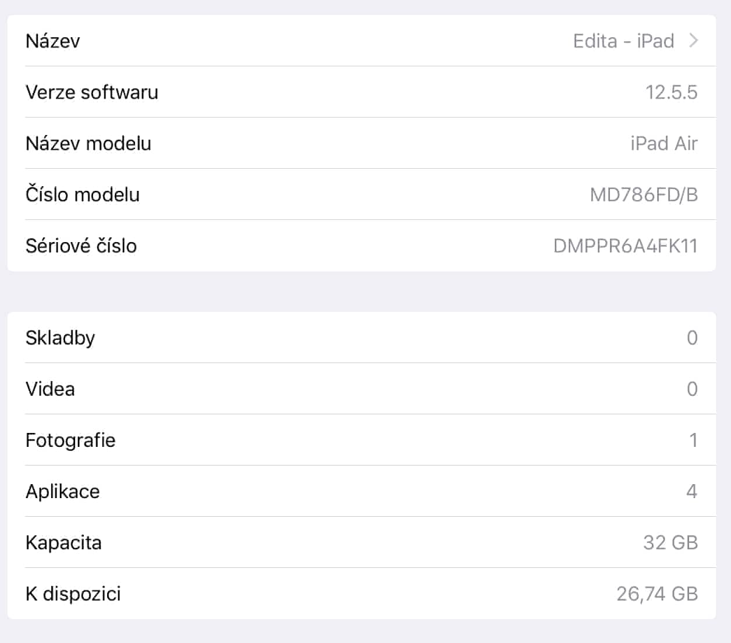Click the Fotografie row label
This screenshot has height=643, width=731.
tap(70, 440)
